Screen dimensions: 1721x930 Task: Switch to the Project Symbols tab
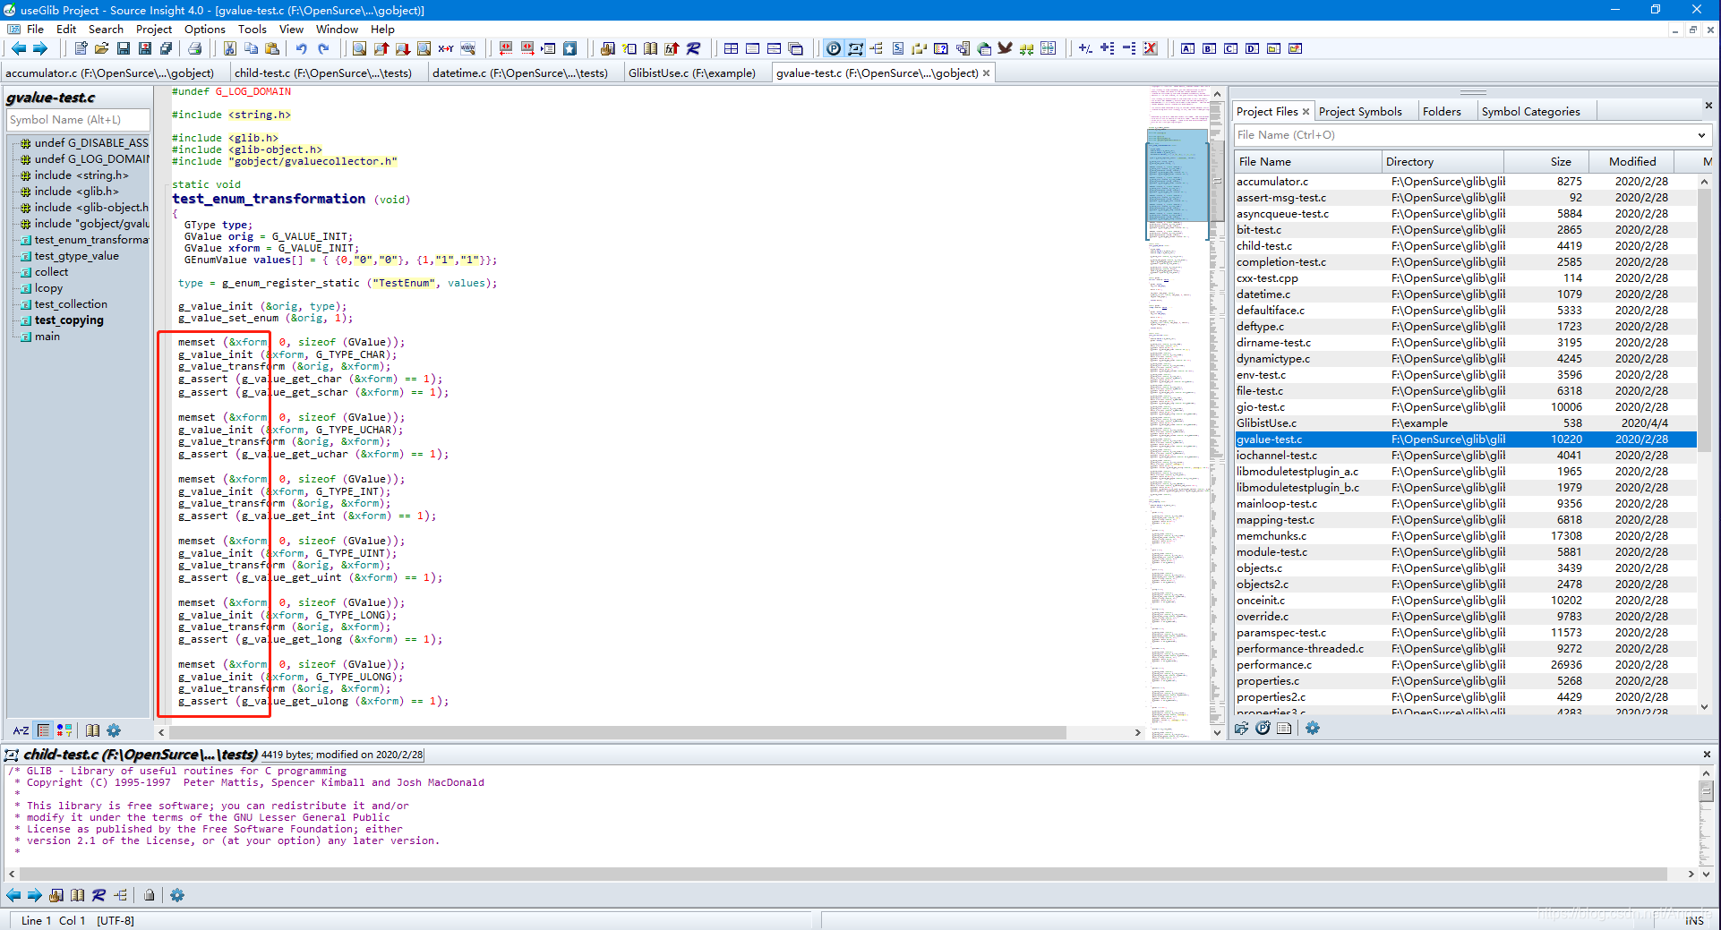click(1360, 112)
